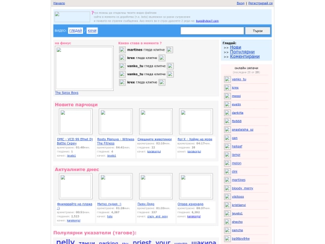Open 'The Spice Boys' featured video link
325x244 pixels.
click(67, 93)
